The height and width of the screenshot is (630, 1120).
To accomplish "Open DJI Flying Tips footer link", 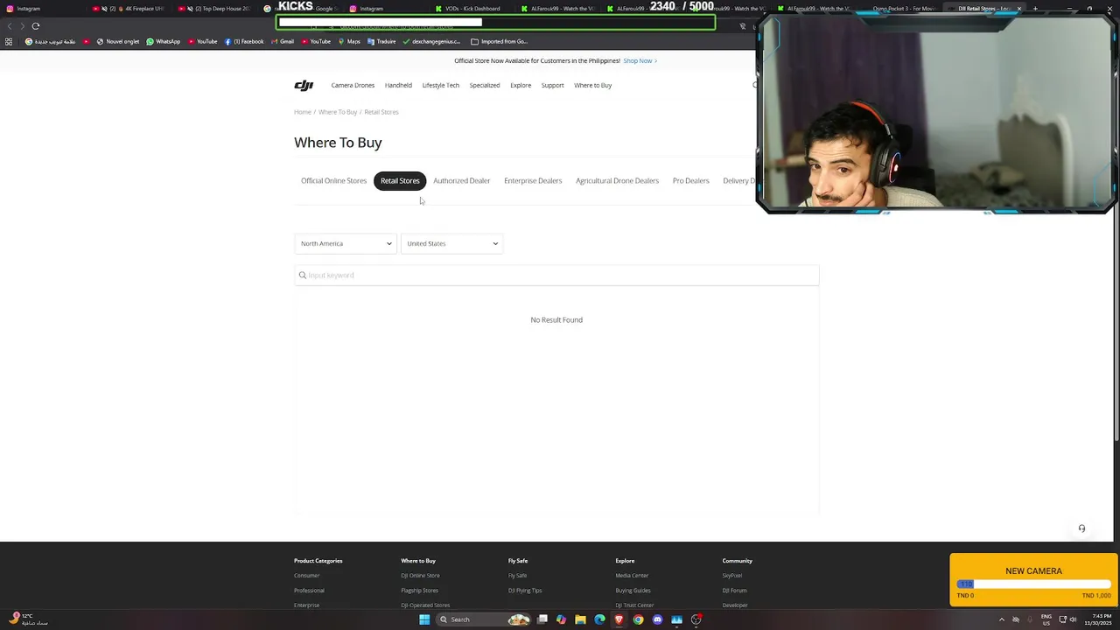I will point(525,591).
